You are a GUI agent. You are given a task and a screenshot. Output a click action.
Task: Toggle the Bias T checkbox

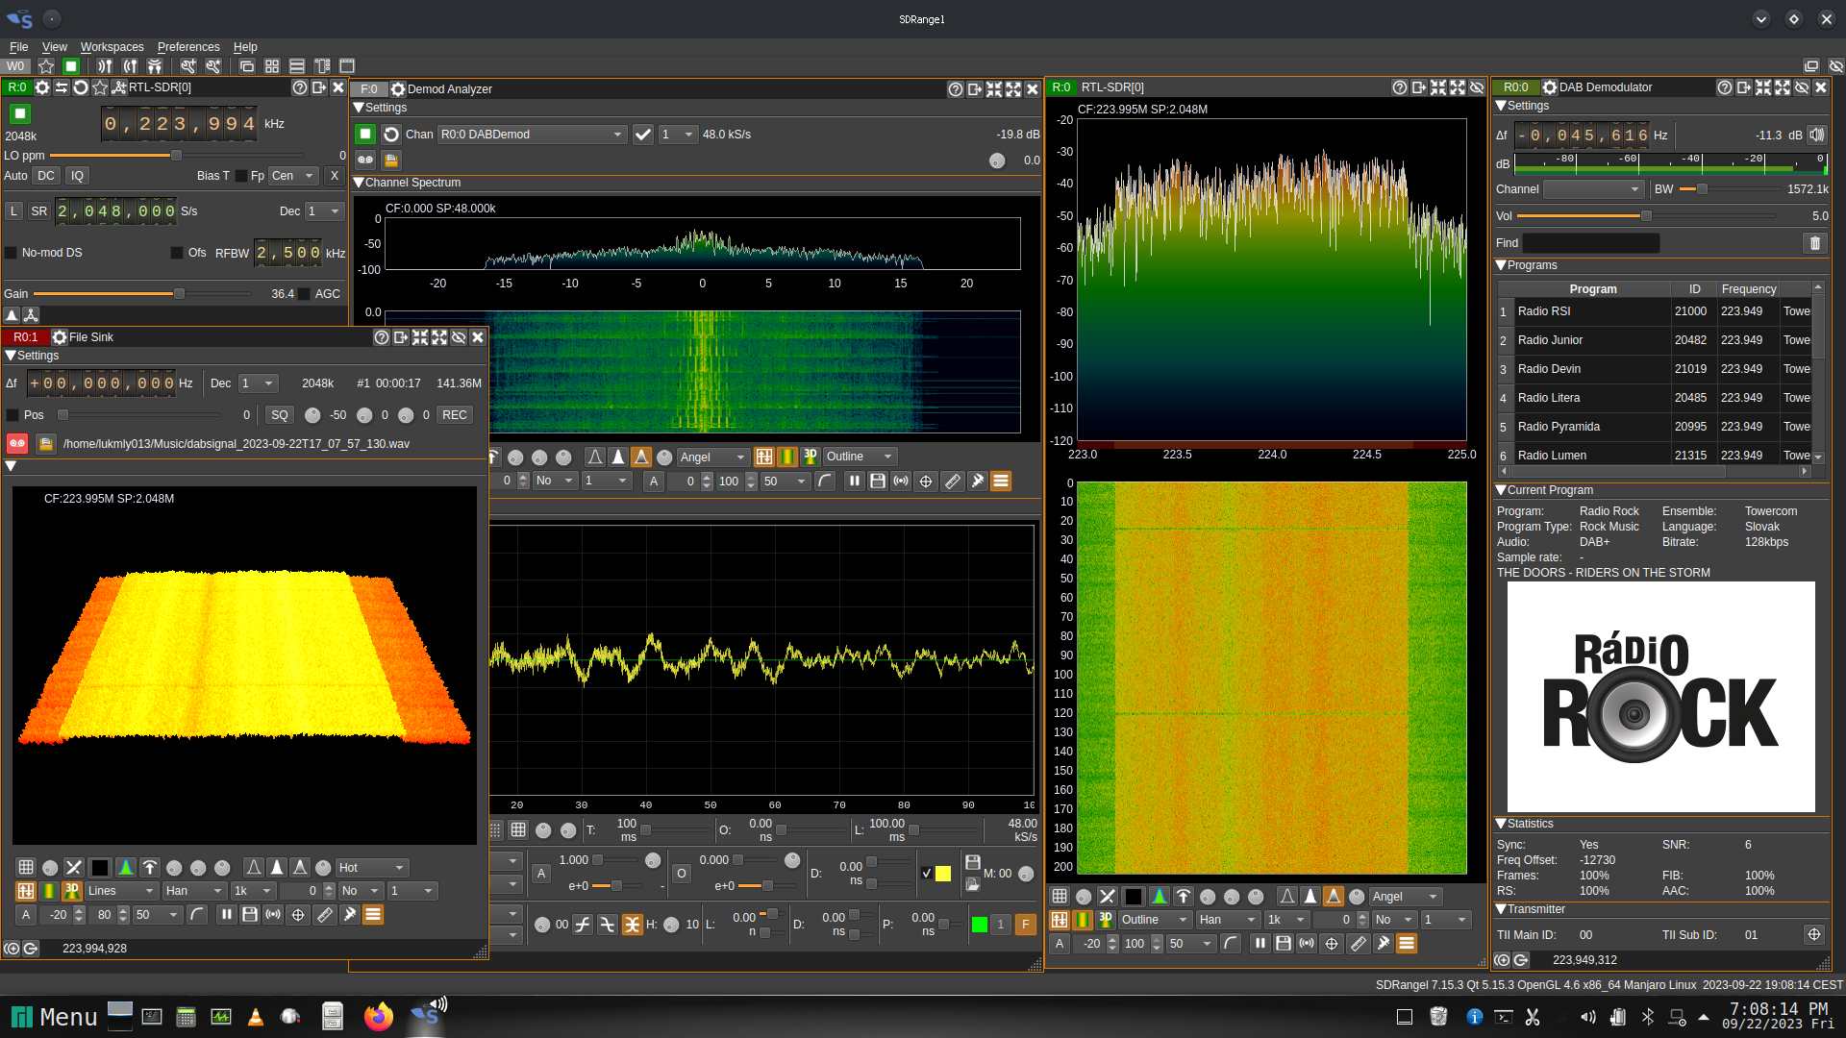(241, 176)
